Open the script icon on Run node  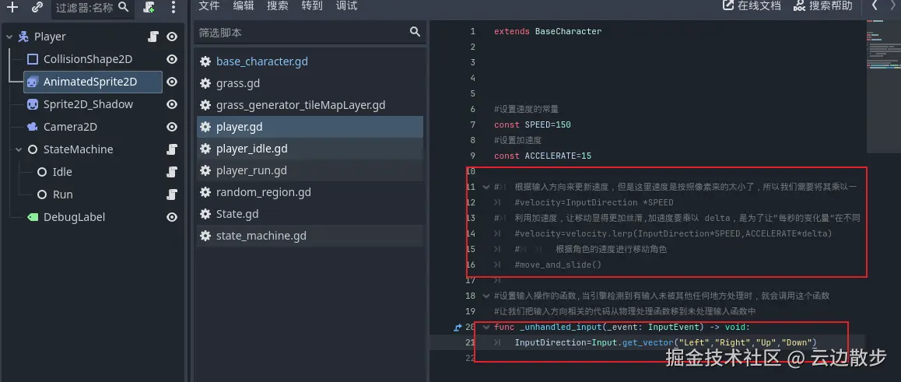172,195
